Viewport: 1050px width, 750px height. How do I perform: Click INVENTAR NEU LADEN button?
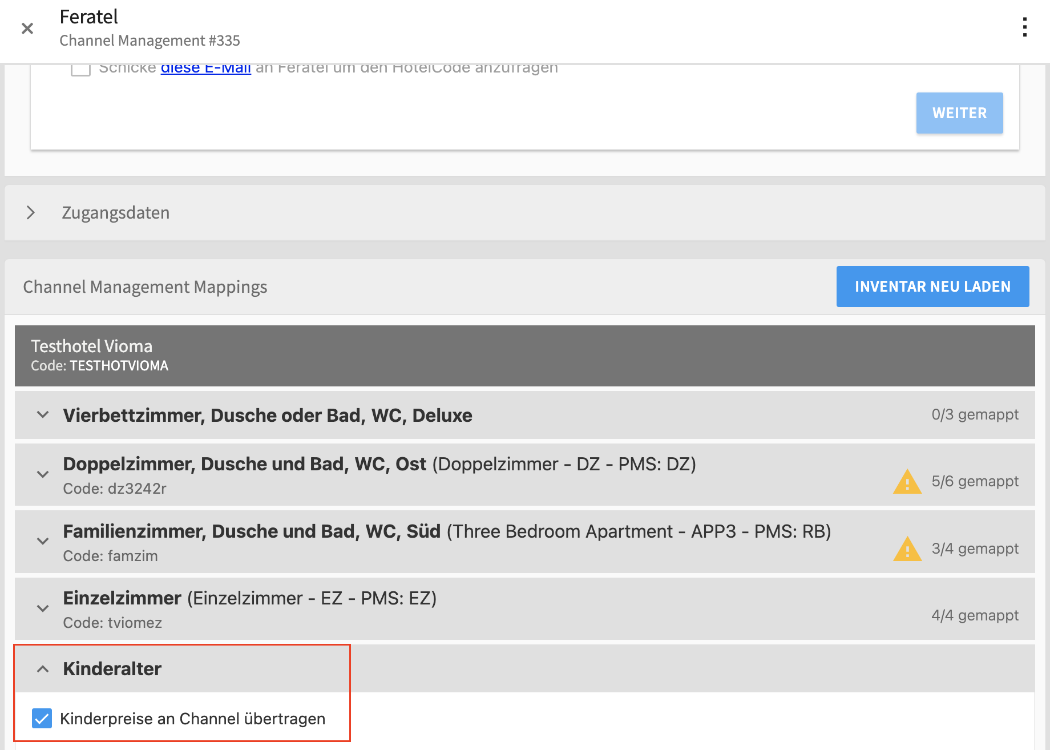932,287
